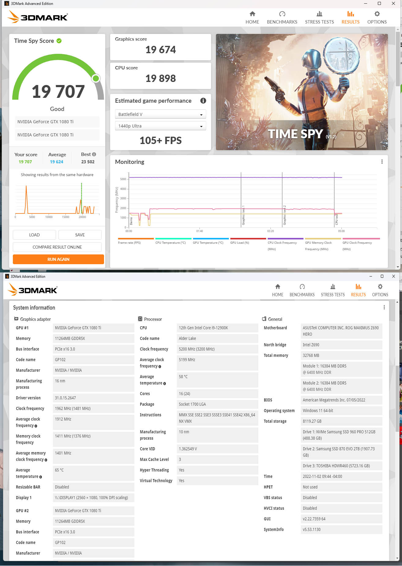This screenshot has width=402, height=566.
Task: Open STRESS TESTS in the top 3DMark window
Action: point(319,18)
